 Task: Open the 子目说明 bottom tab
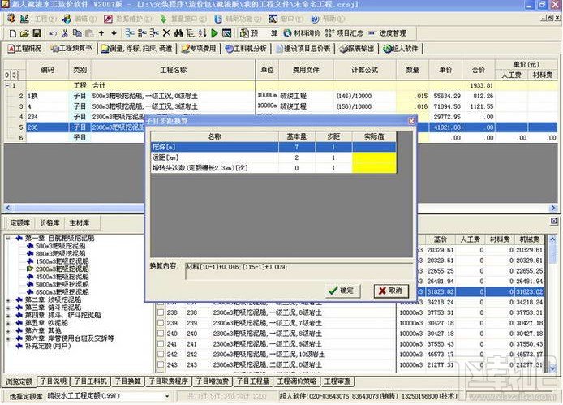[54, 381]
